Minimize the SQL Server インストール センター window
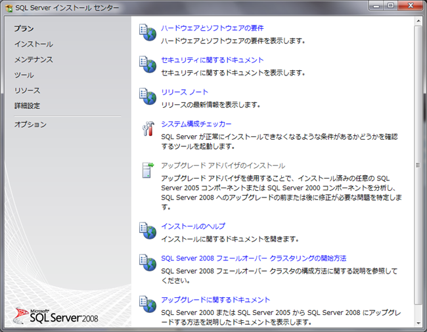Screen dimensions: 427x332 tap(376, 6)
